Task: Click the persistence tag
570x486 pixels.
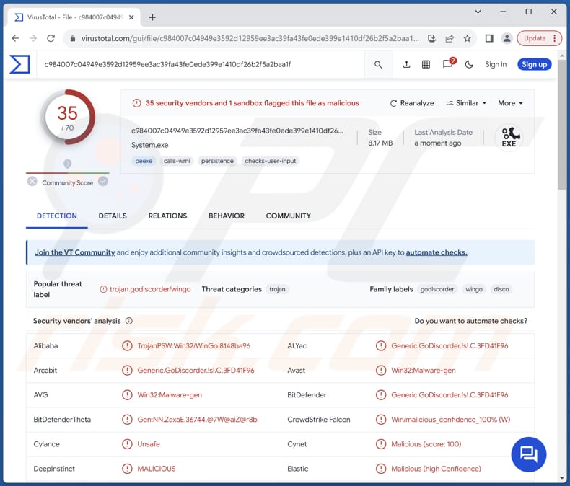Action: tap(217, 161)
